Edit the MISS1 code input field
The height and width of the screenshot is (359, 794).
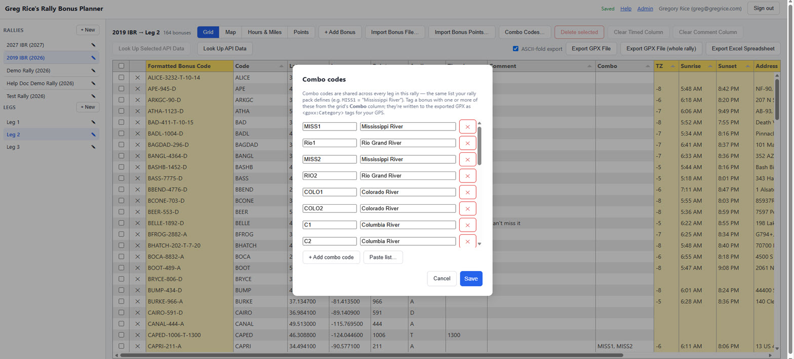pos(330,126)
